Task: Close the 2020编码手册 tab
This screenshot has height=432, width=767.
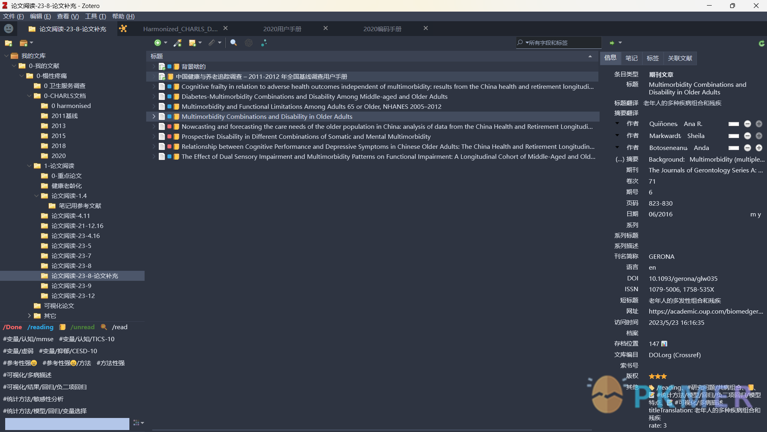Action: tap(426, 28)
